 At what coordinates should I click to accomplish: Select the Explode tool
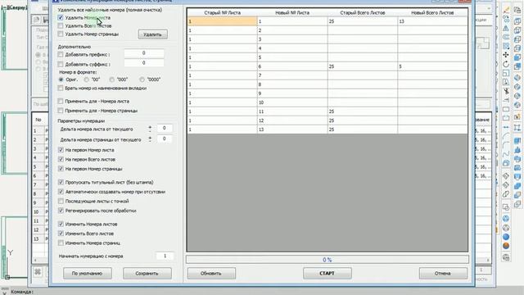(x=506, y=163)
